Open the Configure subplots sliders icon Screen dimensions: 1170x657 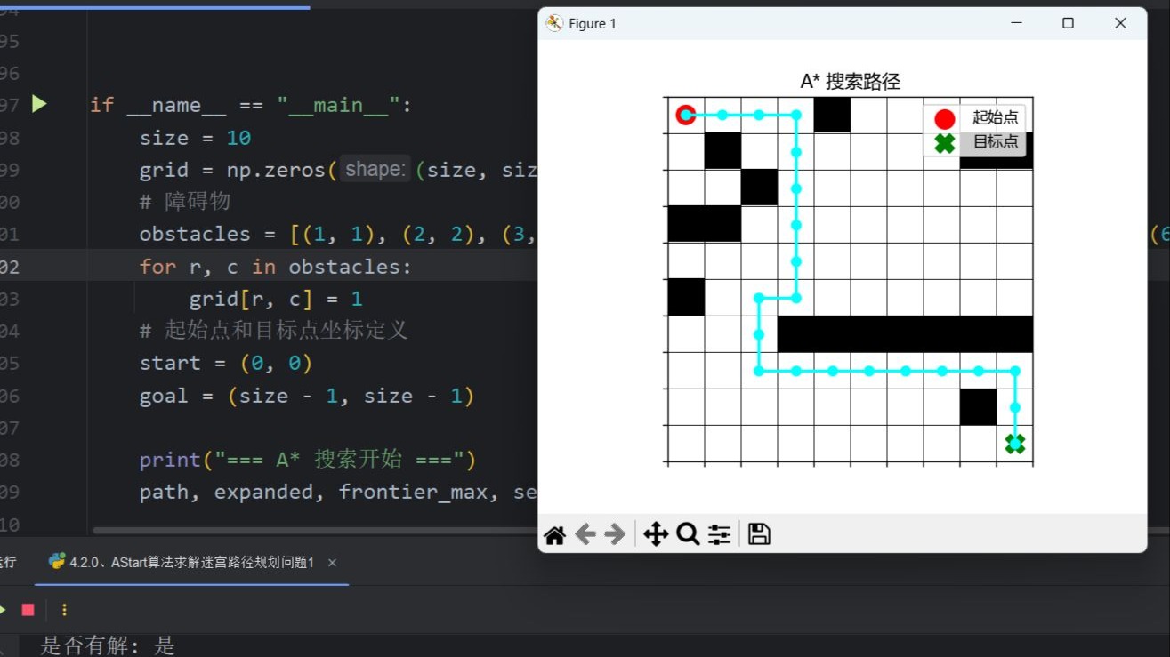(x=719, y=533)
